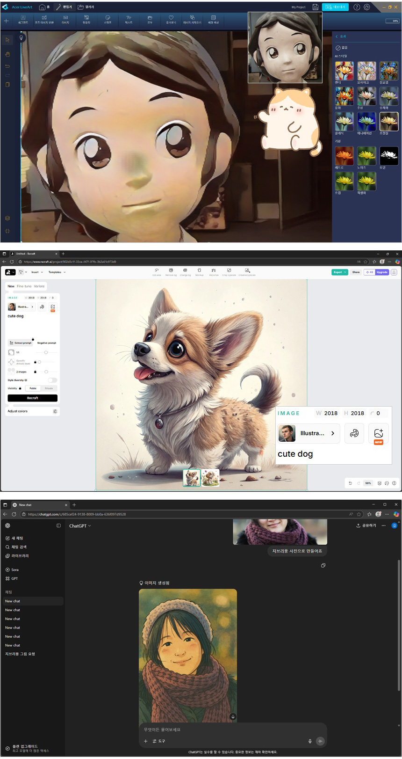Collapse the ChatGPT sidebar with the panel icon

pos(58,525)
